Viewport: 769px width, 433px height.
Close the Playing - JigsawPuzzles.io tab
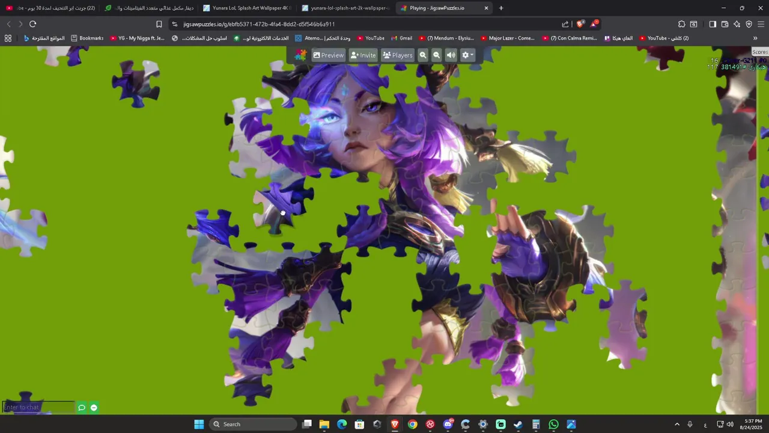(486, 8)
